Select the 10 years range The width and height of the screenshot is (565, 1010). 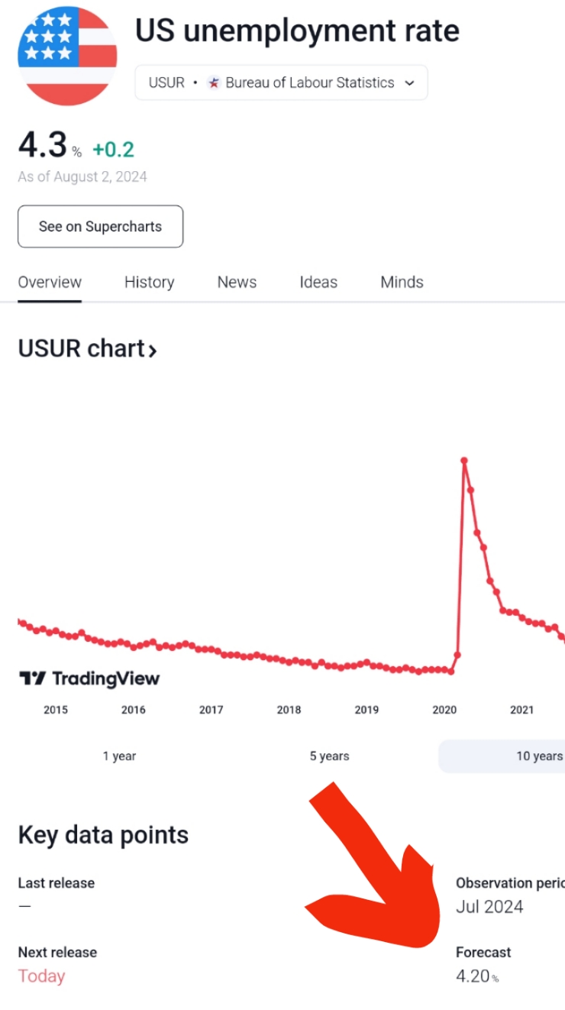pos(538,756)
